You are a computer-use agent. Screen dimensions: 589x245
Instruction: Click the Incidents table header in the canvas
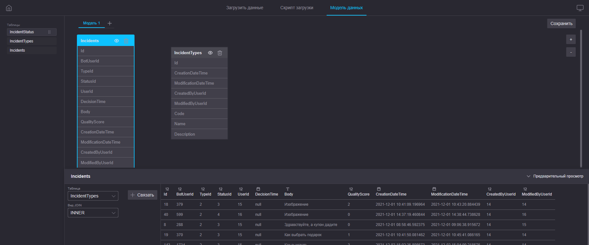[106, 41]
